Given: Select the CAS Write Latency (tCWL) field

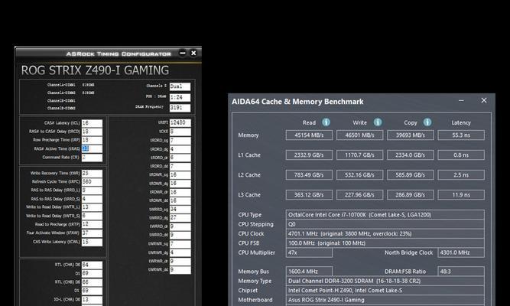Looking at the screenshot, I should pyautogui.click(x=92, y=242).
